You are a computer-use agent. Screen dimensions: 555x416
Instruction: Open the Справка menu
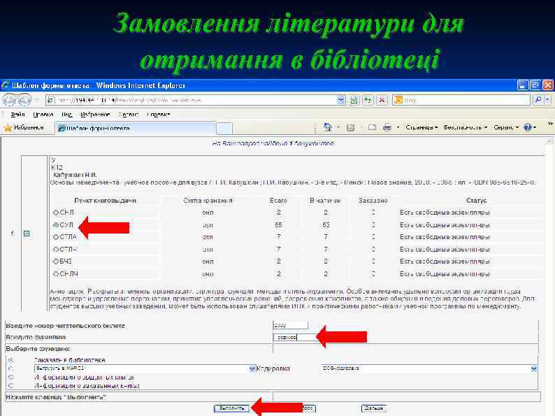pyautogui.click(x=158, y=115)
